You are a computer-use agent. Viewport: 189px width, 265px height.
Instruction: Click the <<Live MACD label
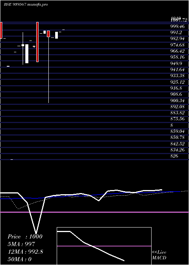[x=159, y=255]
